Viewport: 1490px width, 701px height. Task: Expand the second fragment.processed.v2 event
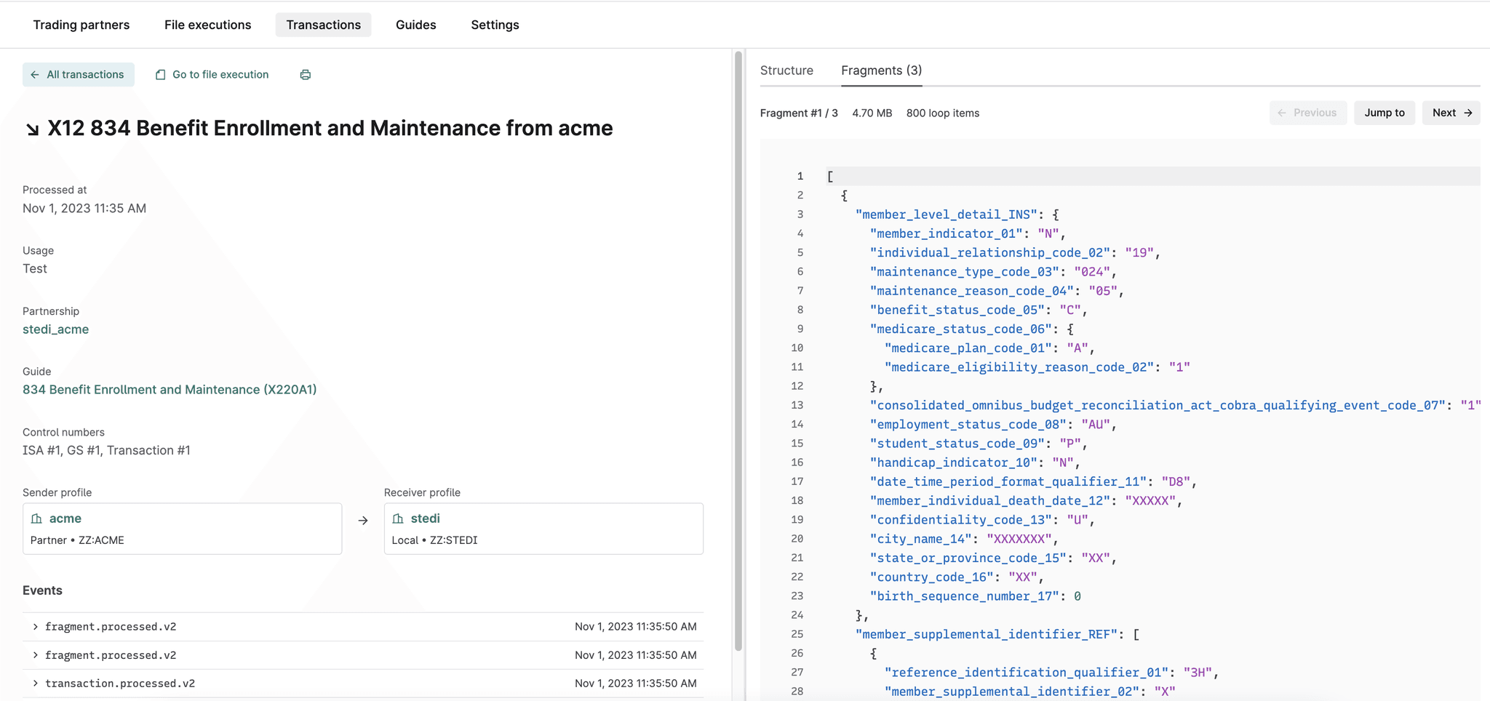pos(34,654)
